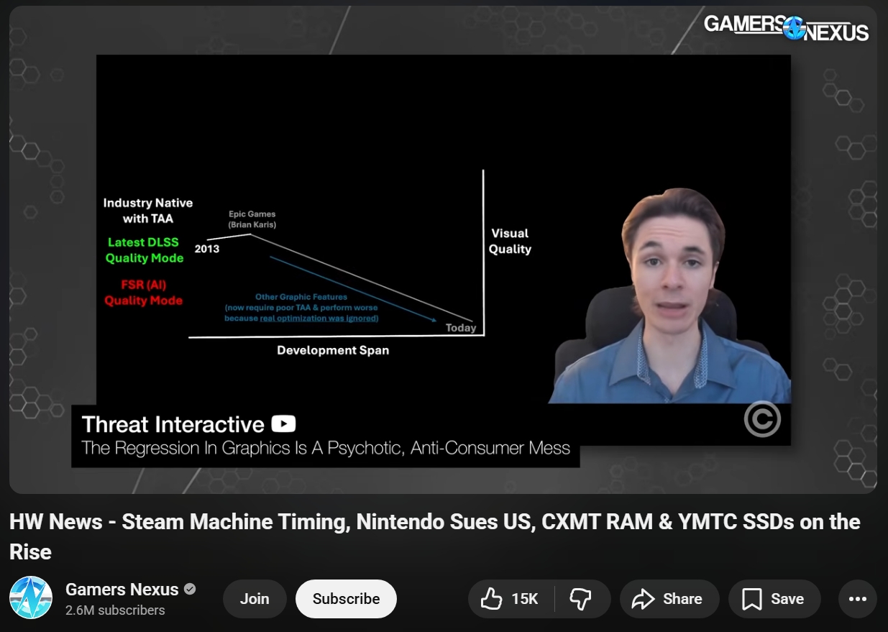
Task: Click the Regression In Graphics subtitle caption
Action: point(326,449)
